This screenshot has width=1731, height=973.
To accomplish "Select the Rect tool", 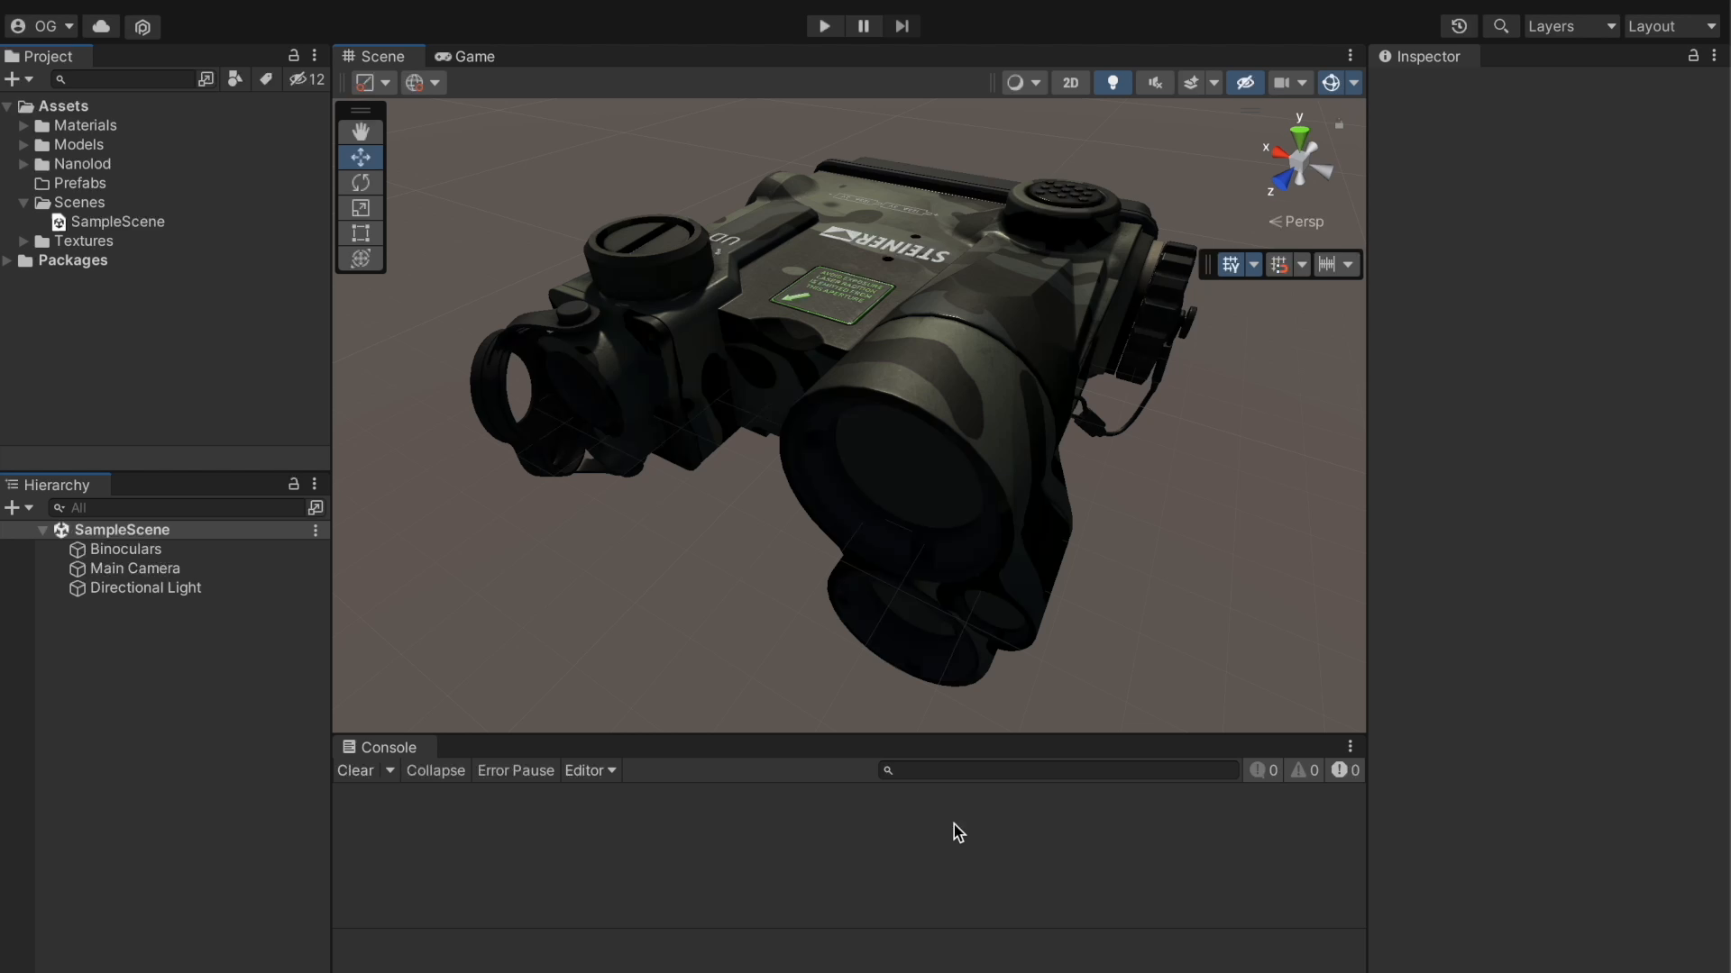I will click(361, 233).
